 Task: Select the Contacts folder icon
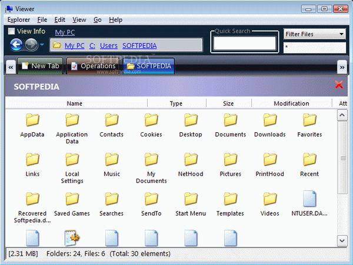[x=112, y=120]
